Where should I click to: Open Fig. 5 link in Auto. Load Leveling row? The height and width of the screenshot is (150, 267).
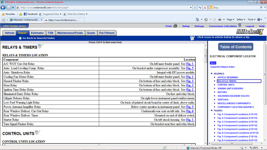click(x=190, y=68)
